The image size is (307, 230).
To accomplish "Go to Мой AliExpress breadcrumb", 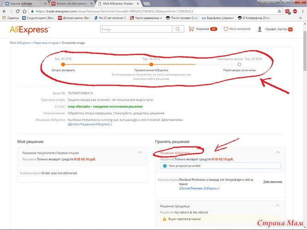I will click(x=20, y=43).
